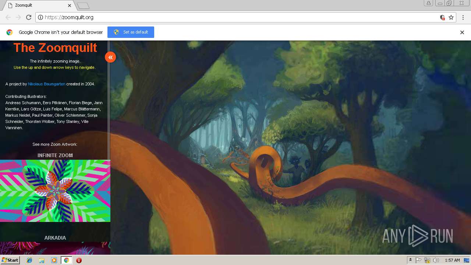Select the Zoomquilt tab
The height and width of the screenshot is (265, 471).
(x=39, y=6)
